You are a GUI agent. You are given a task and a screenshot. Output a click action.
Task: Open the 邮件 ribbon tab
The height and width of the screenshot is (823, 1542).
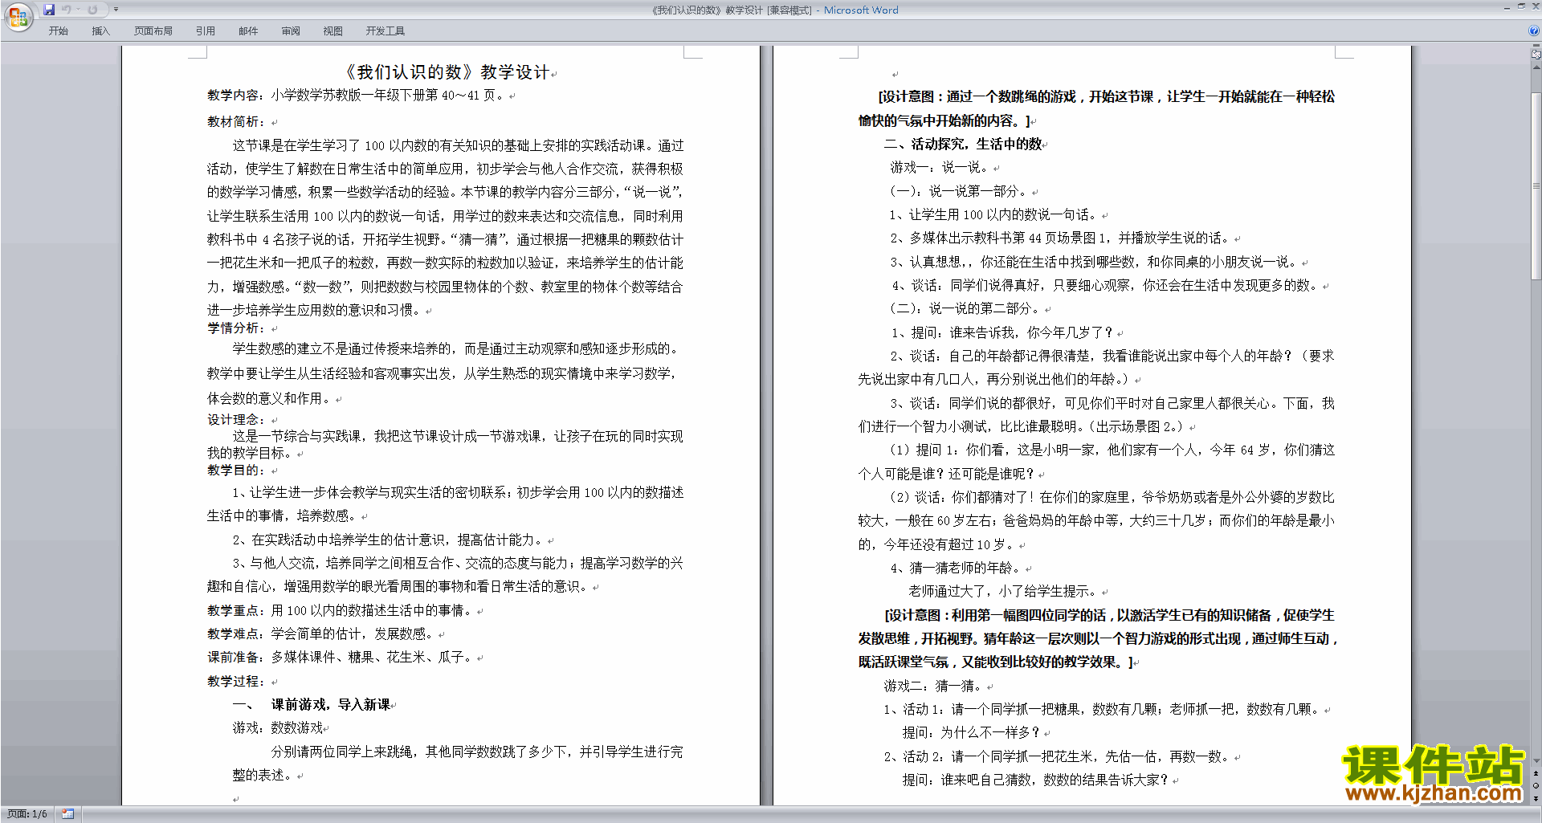point(248,31)
